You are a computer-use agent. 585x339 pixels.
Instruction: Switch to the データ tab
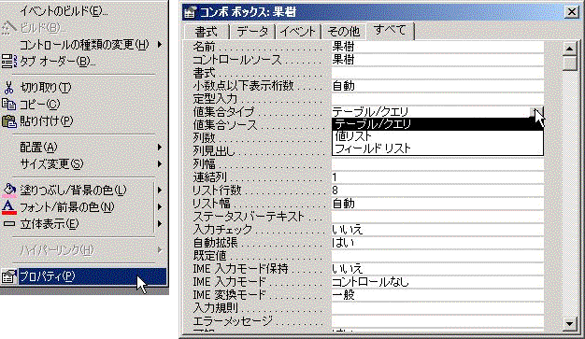(252, 32)
